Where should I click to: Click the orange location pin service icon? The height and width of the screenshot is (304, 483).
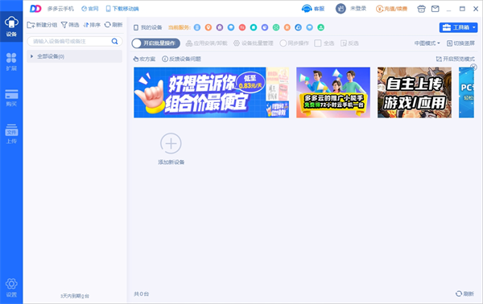(x=208, y=27)
